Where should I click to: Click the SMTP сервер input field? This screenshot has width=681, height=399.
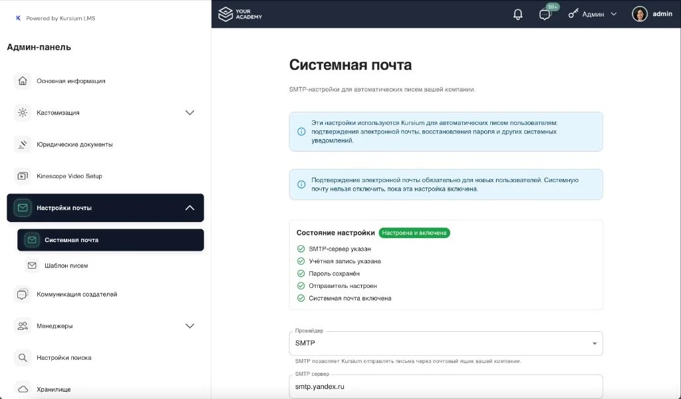point(446,386)
